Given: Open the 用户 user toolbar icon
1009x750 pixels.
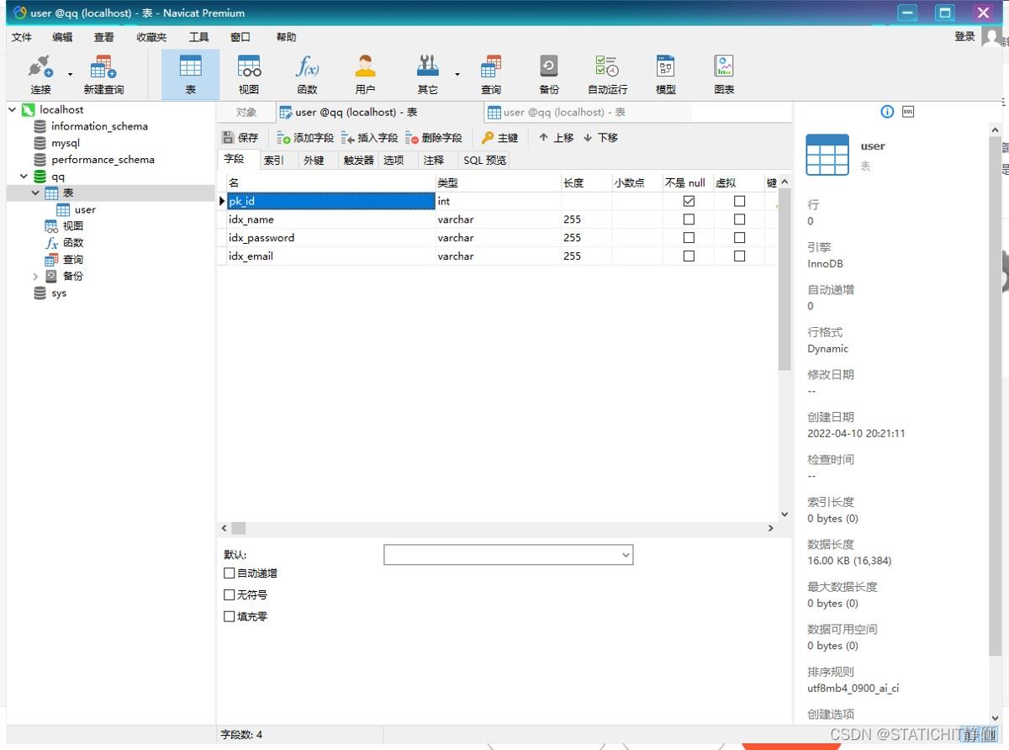Looking at the screenshot, I should [x=365, y=75].
